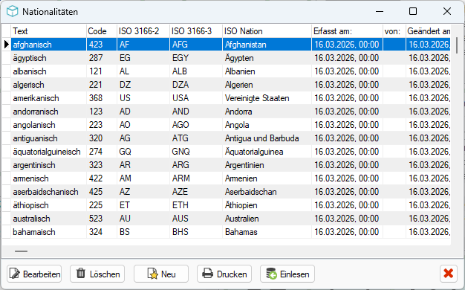Click code cell 368

pyautogui.click(x=102, y=98)
